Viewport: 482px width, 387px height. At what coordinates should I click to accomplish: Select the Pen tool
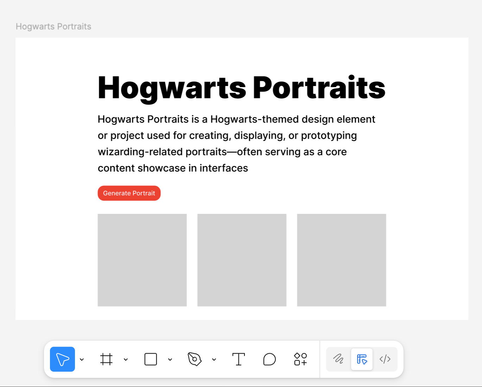[x=195, y=359]
